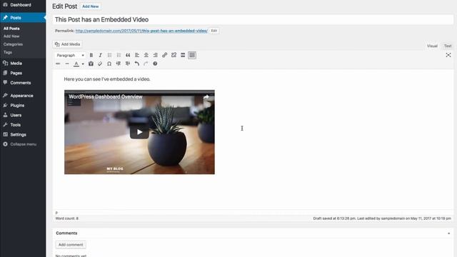
Task: Toggle paste as text mode
Action: coord(91,64)
